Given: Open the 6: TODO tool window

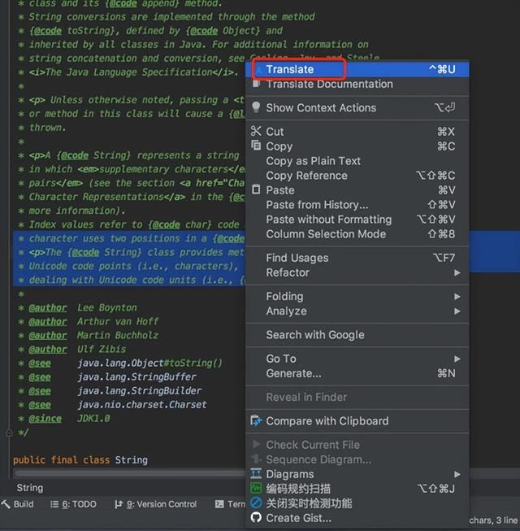Looking at the screenshot, I should 74,504.
